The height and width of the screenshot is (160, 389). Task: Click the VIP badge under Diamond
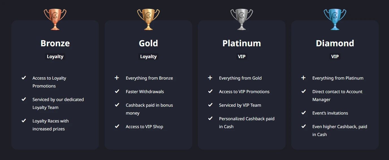(335, 56)
